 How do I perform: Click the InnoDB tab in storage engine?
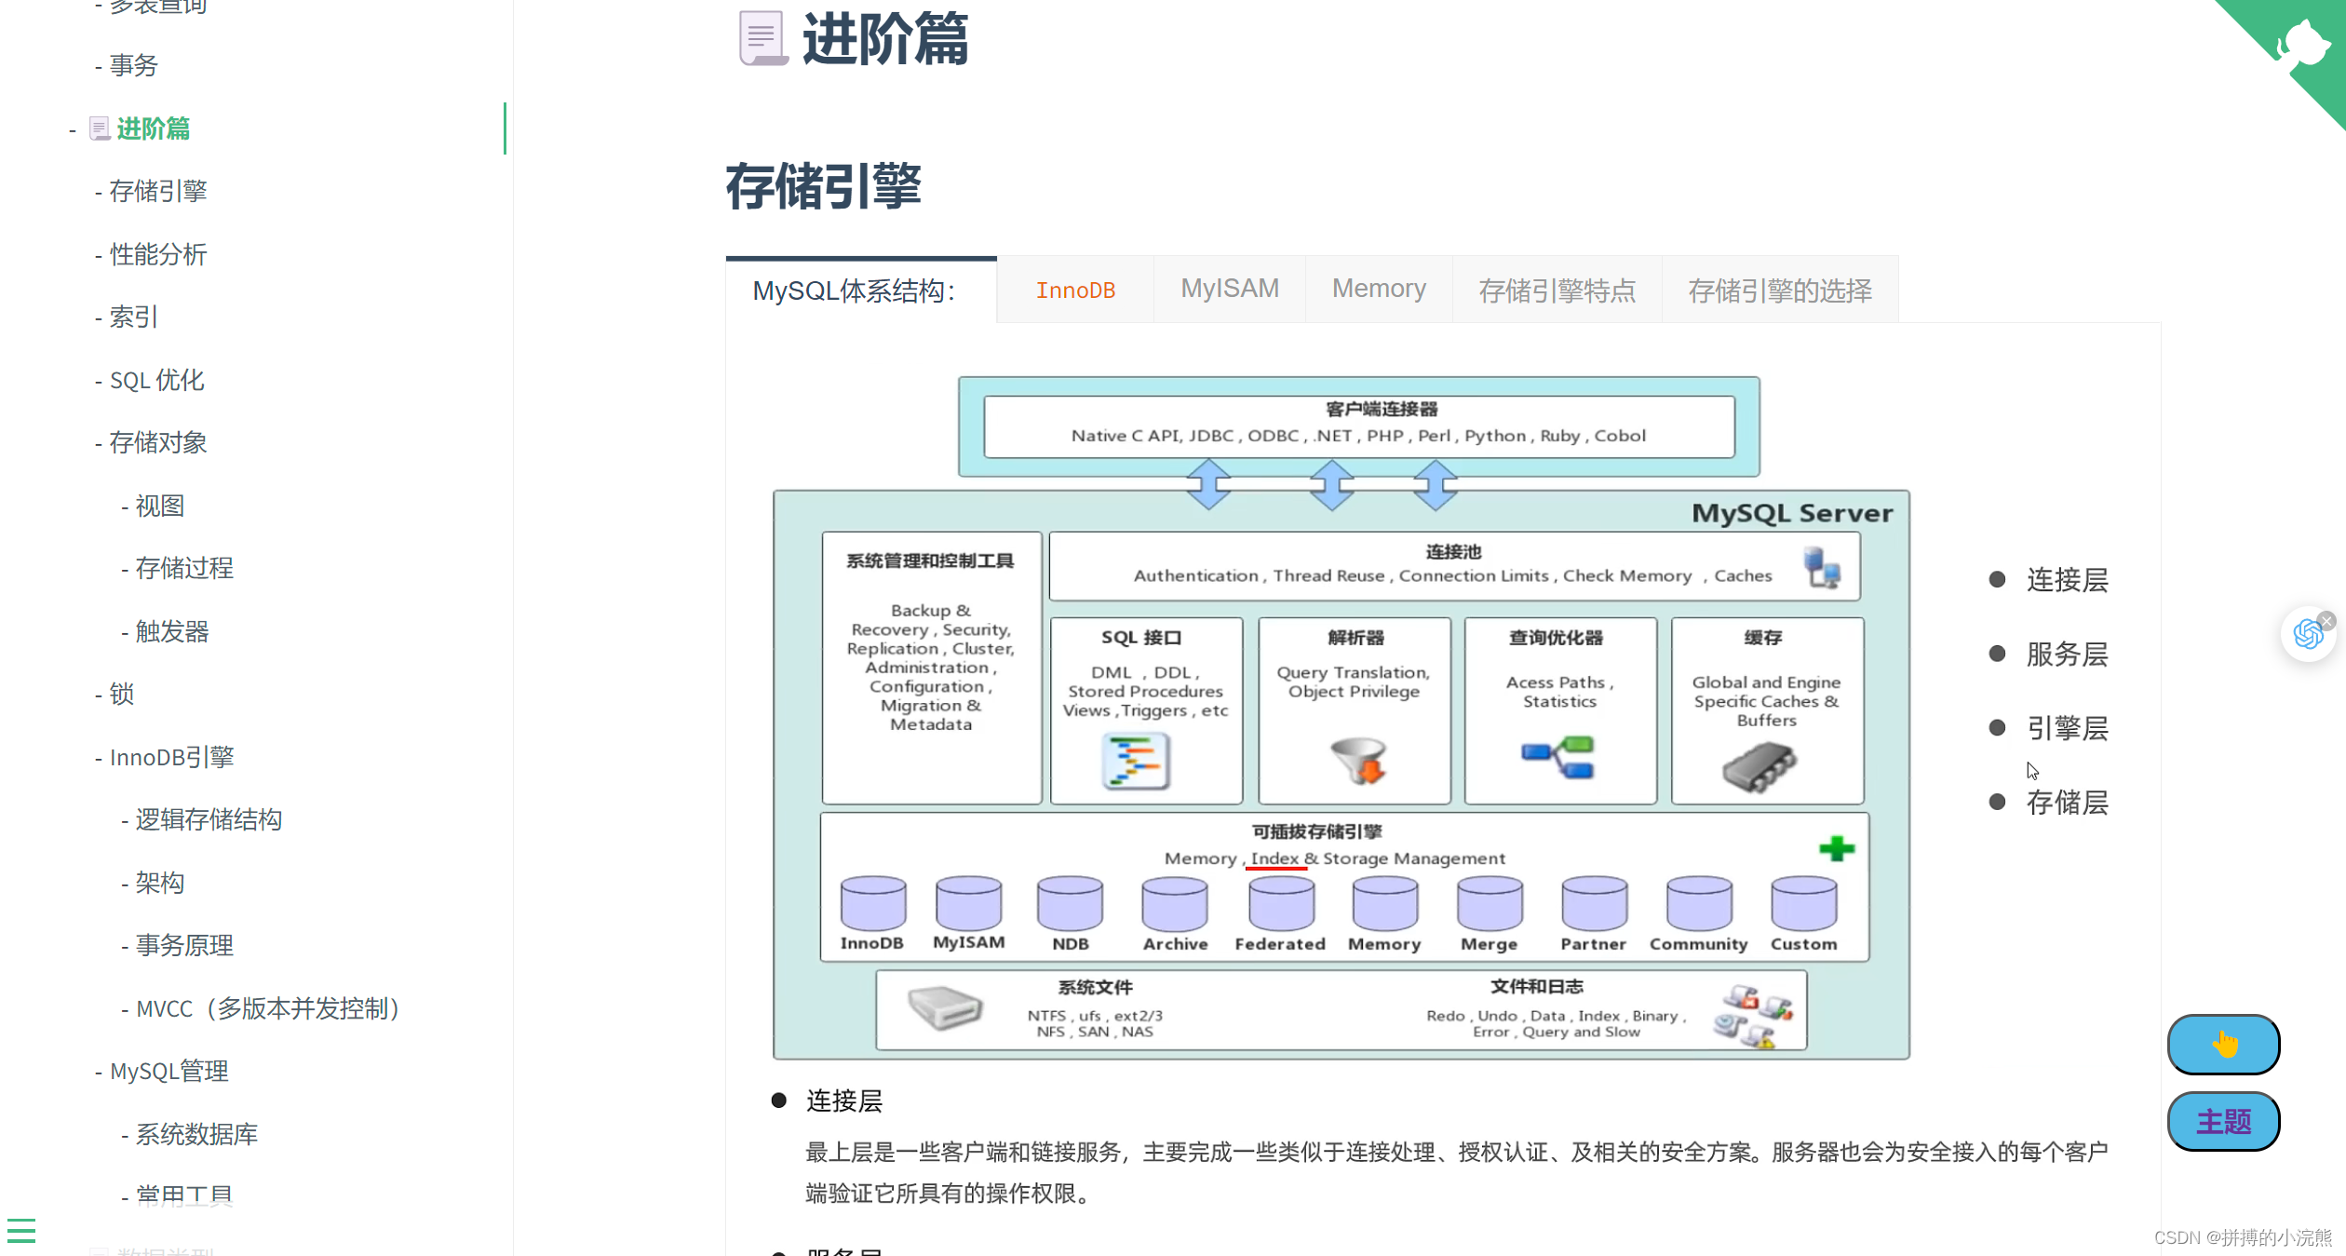click(x=1078, y=289)
